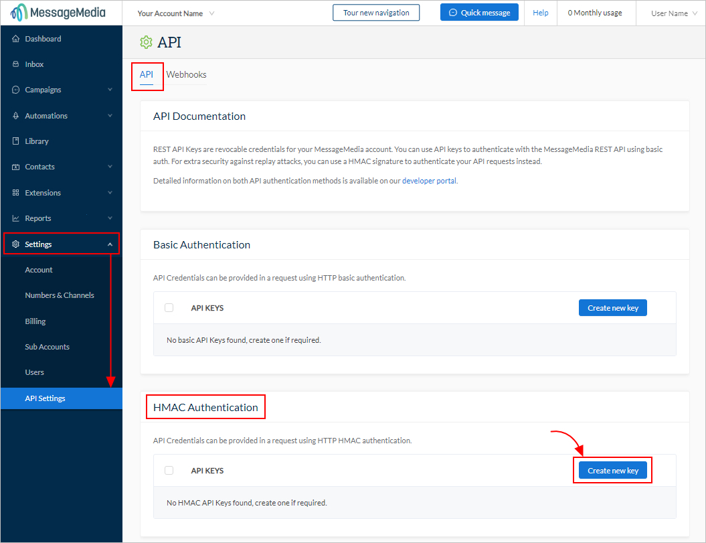The width and height of the screenshot is (706, 543).
Task: Expand the Extensions menu chevron
Action: [x=110, y=192]
